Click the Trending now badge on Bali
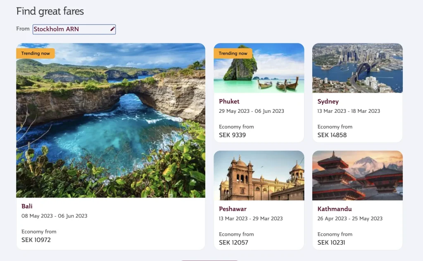The width and height of the screenshot is (423, 261). 36,53
